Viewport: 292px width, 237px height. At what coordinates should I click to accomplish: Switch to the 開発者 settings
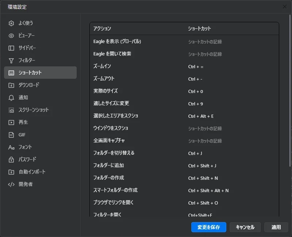pyautogui.click(x=40, y=184)
